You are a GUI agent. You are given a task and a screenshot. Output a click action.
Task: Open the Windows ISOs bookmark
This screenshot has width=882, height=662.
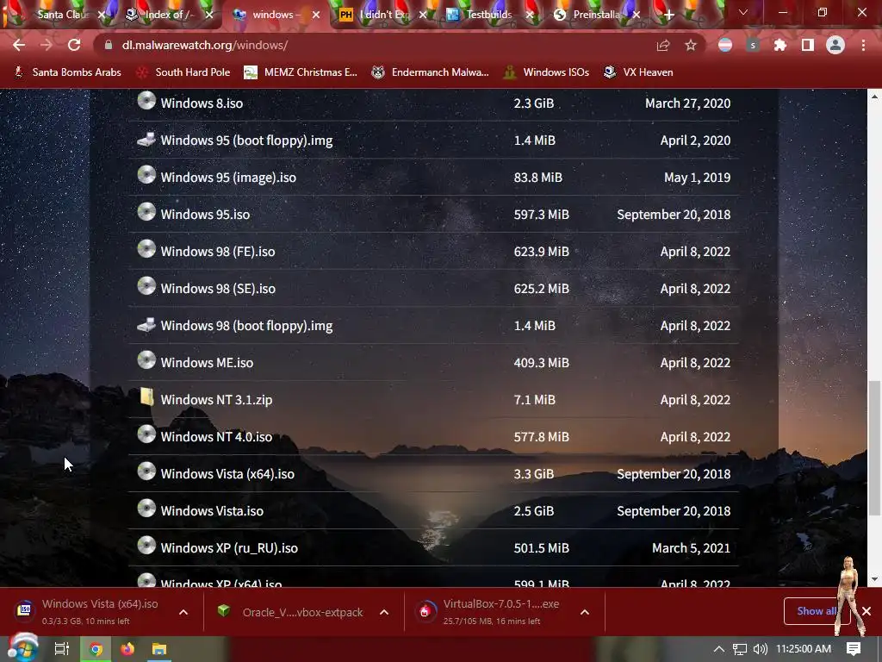click(x=546, y=72)
